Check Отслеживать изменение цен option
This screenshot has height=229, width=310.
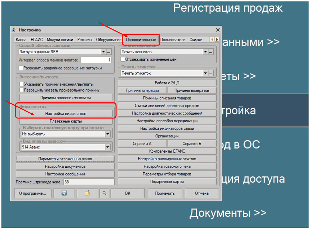tap(123, 59)
